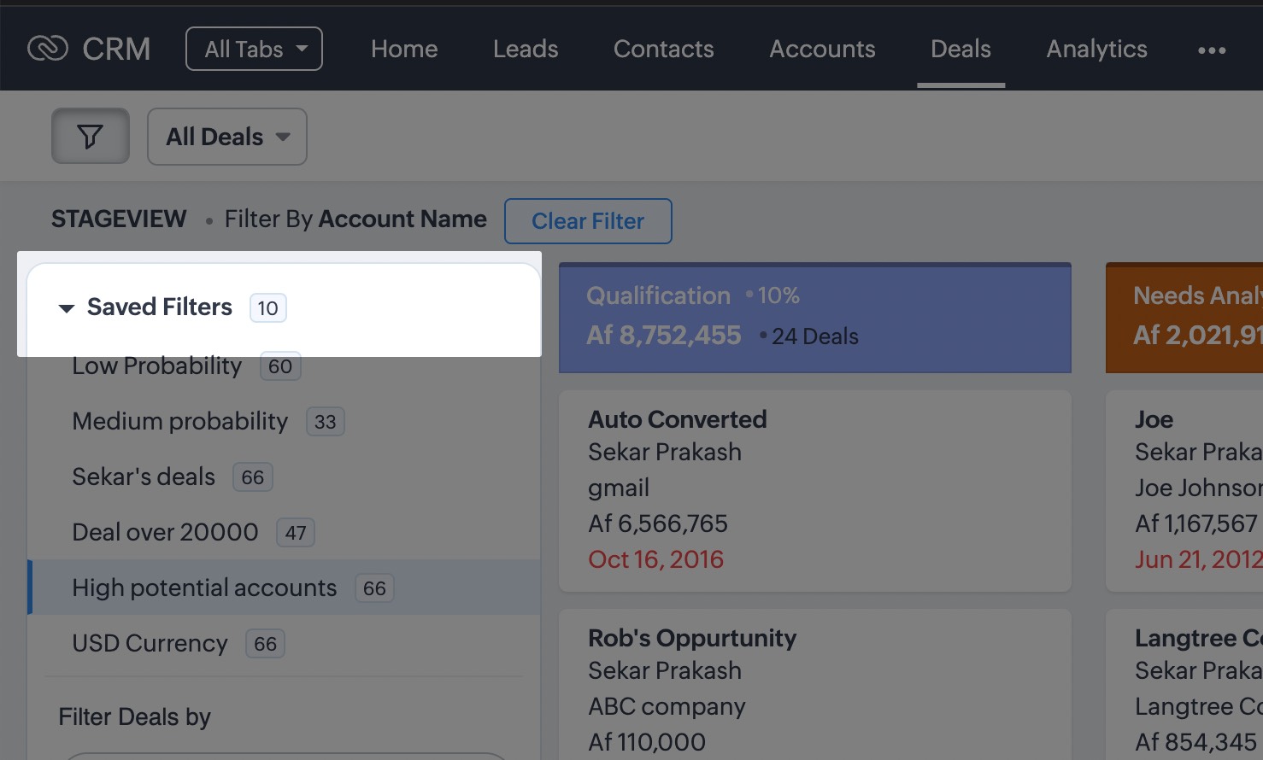Apply the Medium probability saved filter
The width and height of the screenshot is (1263, 760).
180,422
